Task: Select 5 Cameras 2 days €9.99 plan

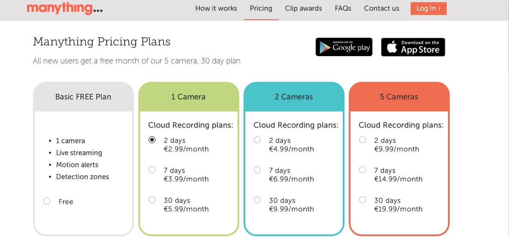Action: [x=363, y=140]
